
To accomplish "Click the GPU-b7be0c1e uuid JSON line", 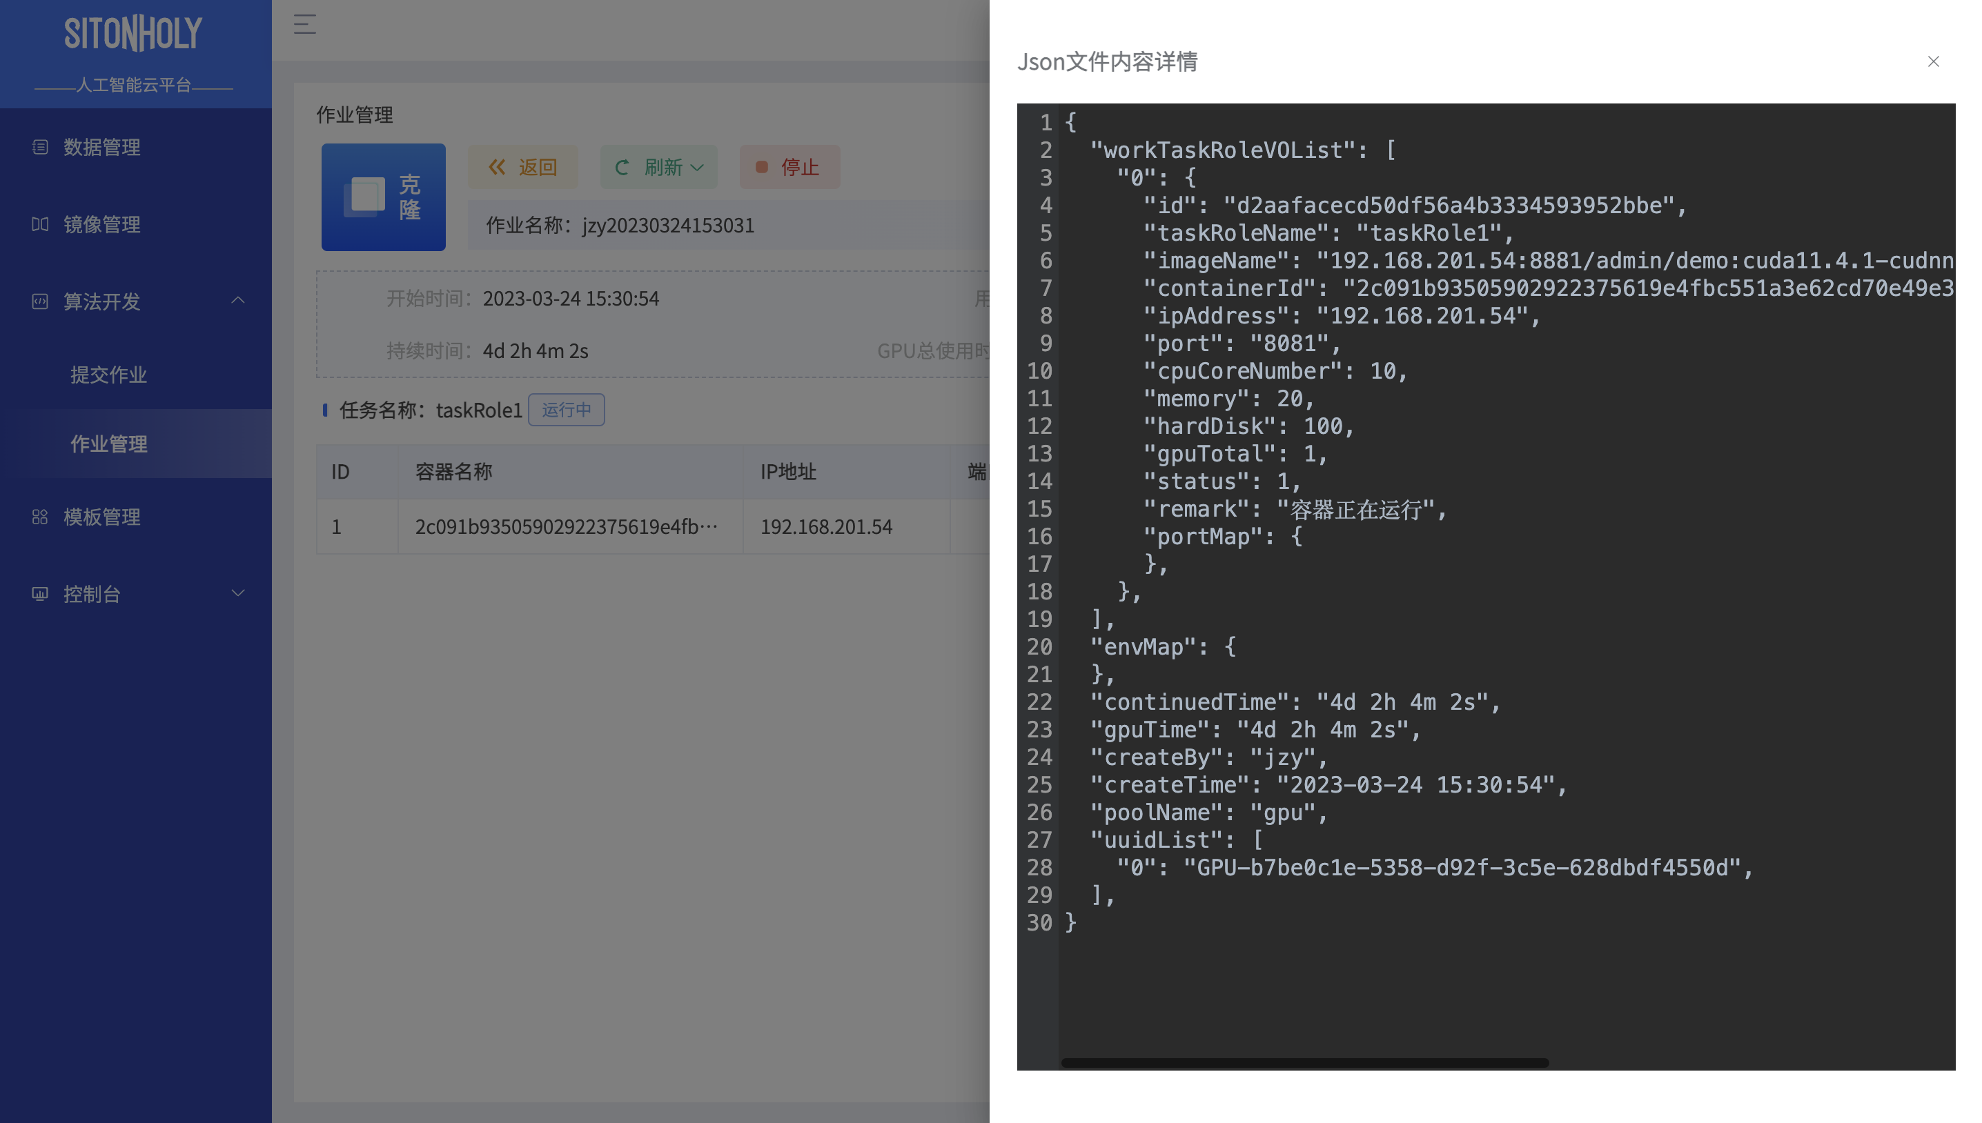I will [x=1435, y=868].
